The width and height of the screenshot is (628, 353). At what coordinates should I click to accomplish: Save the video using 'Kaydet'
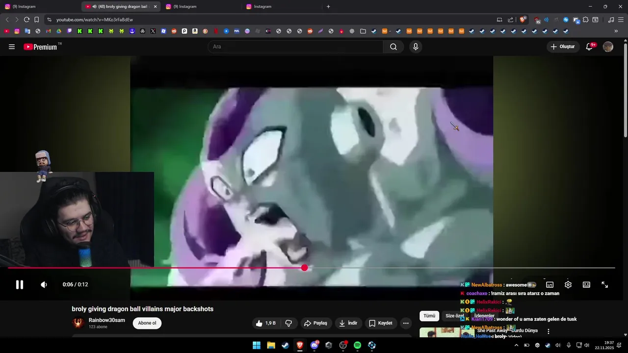coord(381,323)
